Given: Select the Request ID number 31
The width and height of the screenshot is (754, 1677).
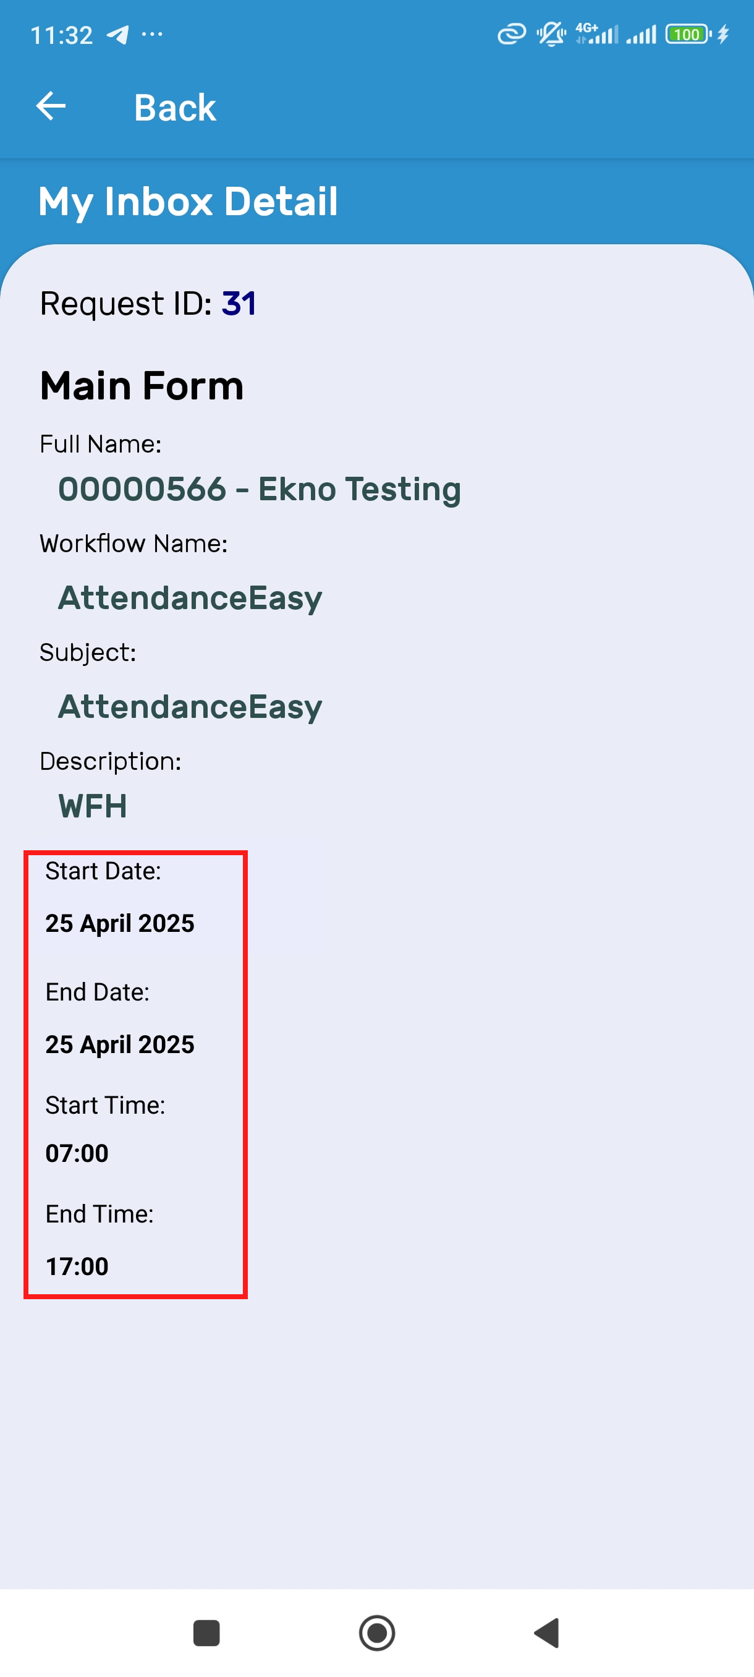Looking at the screenshot, I should (x=238, y=304).
